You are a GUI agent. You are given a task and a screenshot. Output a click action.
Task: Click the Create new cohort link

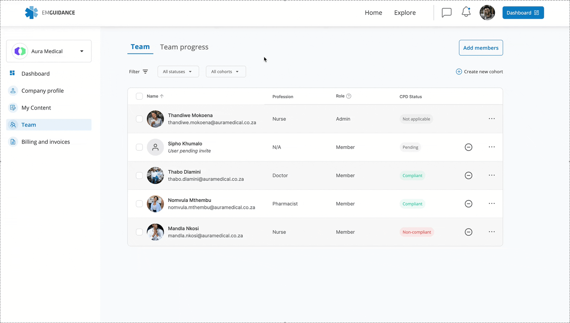tap(479, 72)
